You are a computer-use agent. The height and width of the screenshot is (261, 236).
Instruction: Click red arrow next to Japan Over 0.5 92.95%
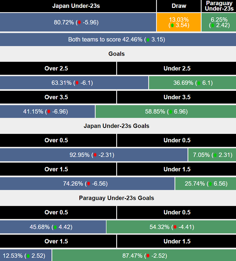coord(95,155)
